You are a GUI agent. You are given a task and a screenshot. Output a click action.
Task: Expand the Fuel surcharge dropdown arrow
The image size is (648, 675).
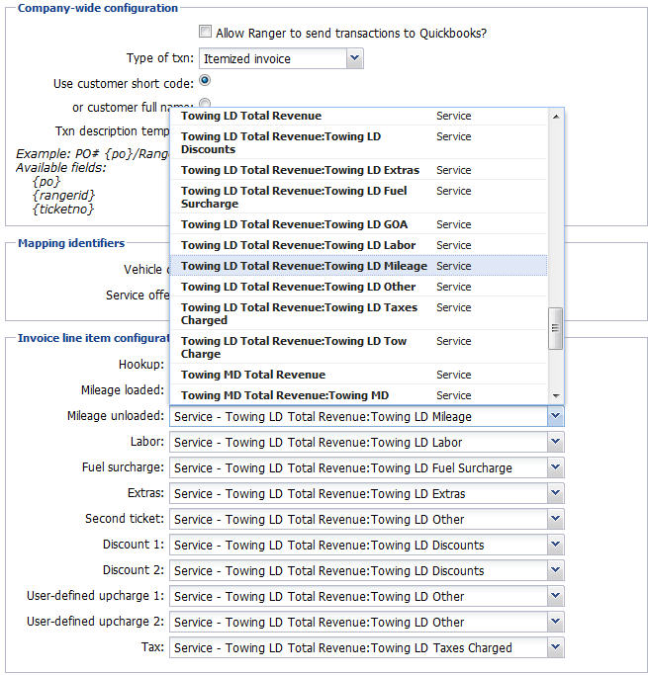556,468
